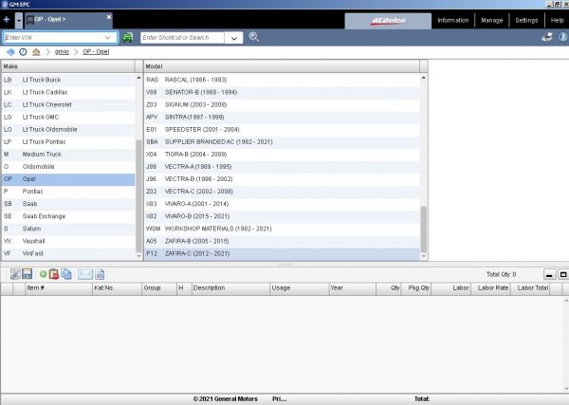569x405 pixels.
Task: Select Opel make row
Action: tap(68, 179)
